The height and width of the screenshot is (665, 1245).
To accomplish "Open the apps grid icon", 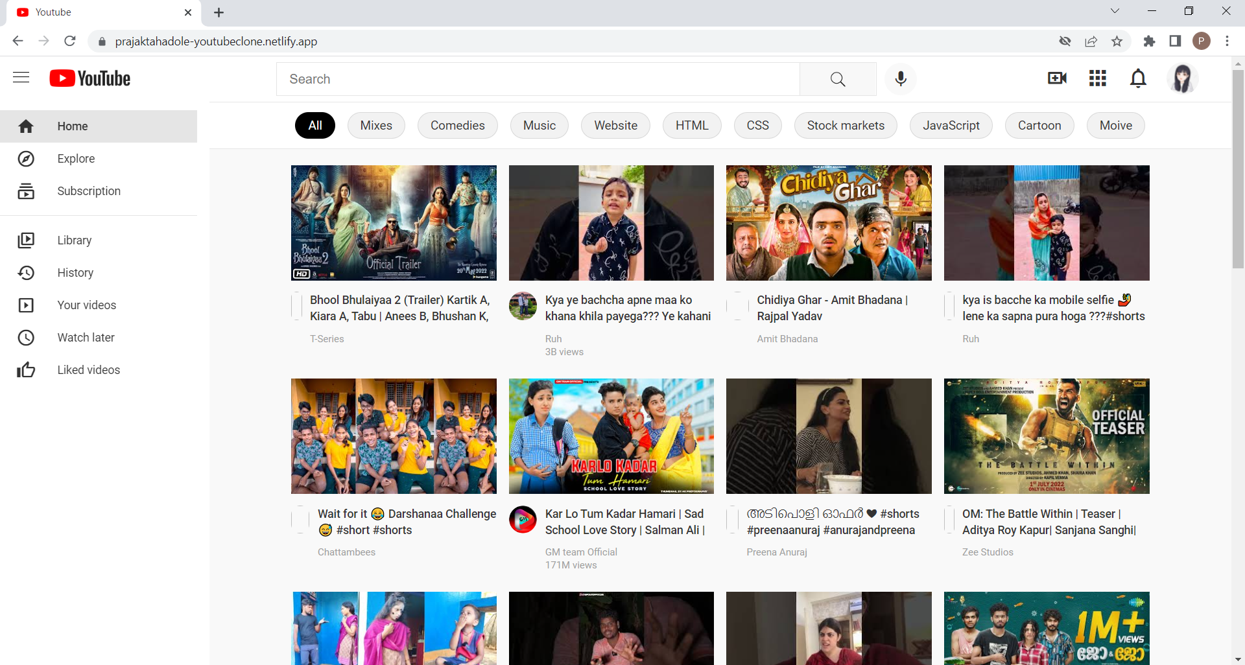I will (x=1098, y=78).
